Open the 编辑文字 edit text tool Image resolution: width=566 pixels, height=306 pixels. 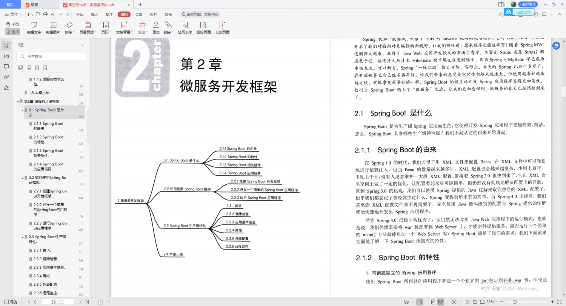coord(34,28)
